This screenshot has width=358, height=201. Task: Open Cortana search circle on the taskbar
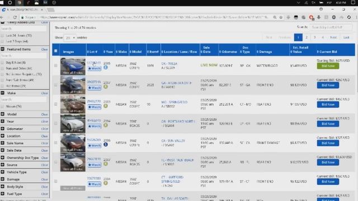[10, 3]
